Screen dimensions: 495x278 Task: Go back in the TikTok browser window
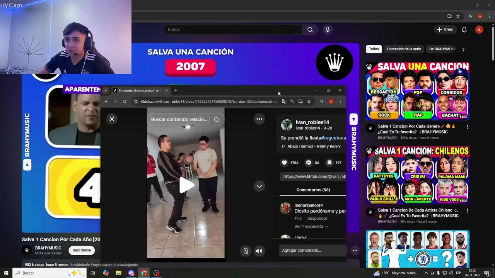[x=106, y=102]
